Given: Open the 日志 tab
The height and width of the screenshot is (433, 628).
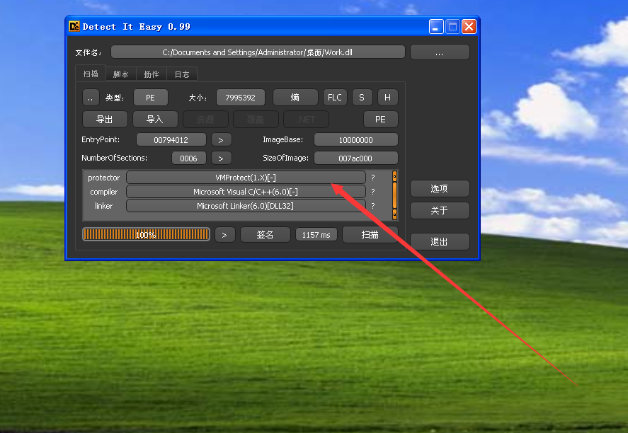Looking at the screenshot, I should pyautogui.click(x=182, y=74).
